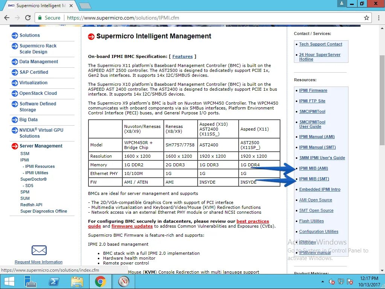Open the firmware updates link

[132, 226]
